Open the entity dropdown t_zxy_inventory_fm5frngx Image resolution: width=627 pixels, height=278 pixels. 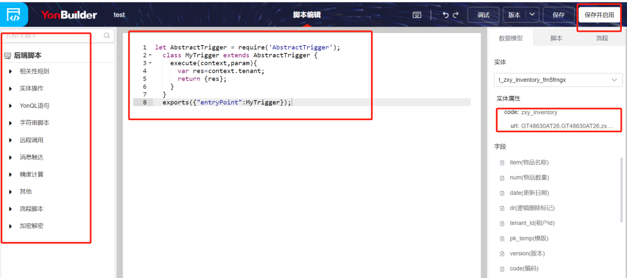coord(558,80)
